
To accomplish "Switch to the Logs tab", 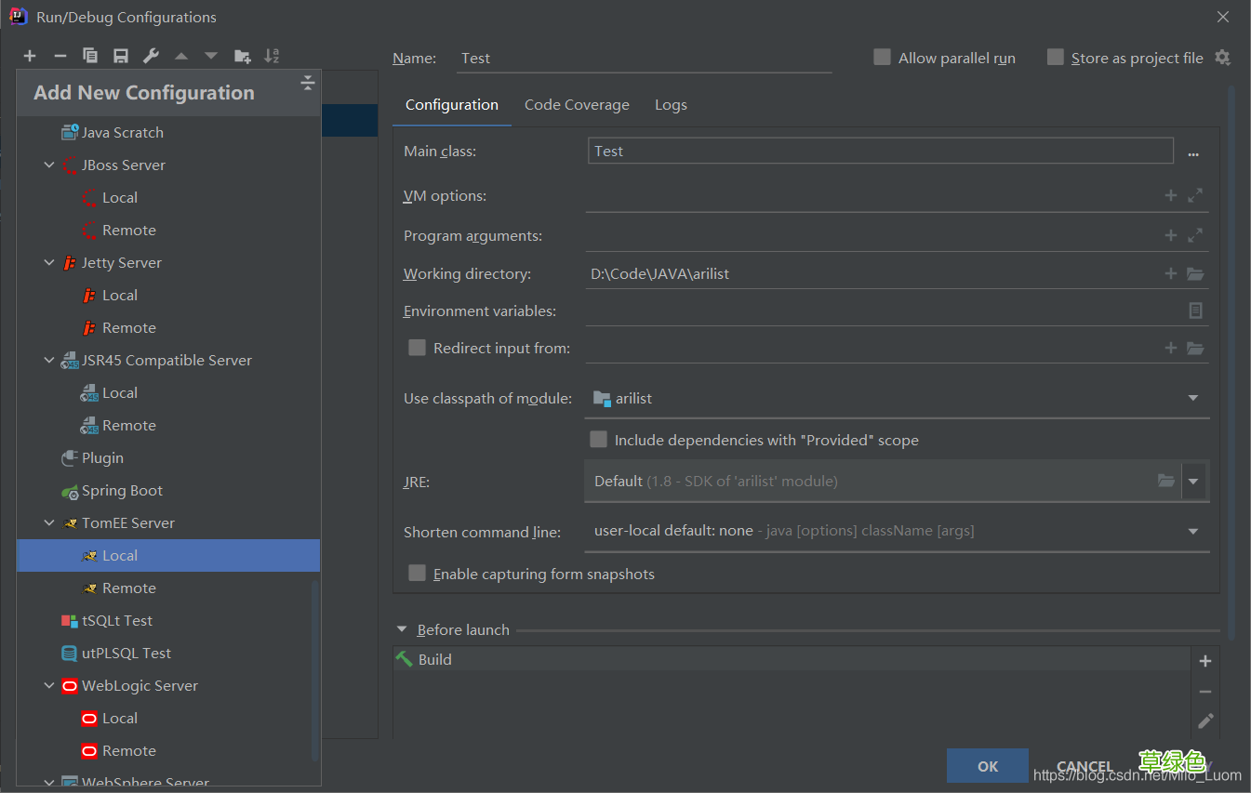I will pos(671,105).
